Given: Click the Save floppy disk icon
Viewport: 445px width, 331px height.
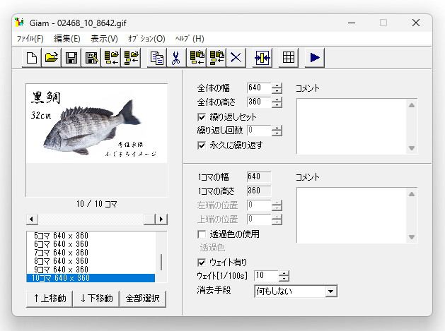Looking at the screenshot, I should tap(71, 58).
